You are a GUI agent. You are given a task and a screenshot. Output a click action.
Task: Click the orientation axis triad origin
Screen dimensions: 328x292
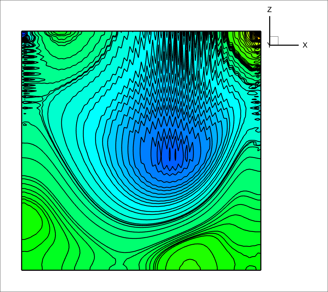tap(270, 45)
